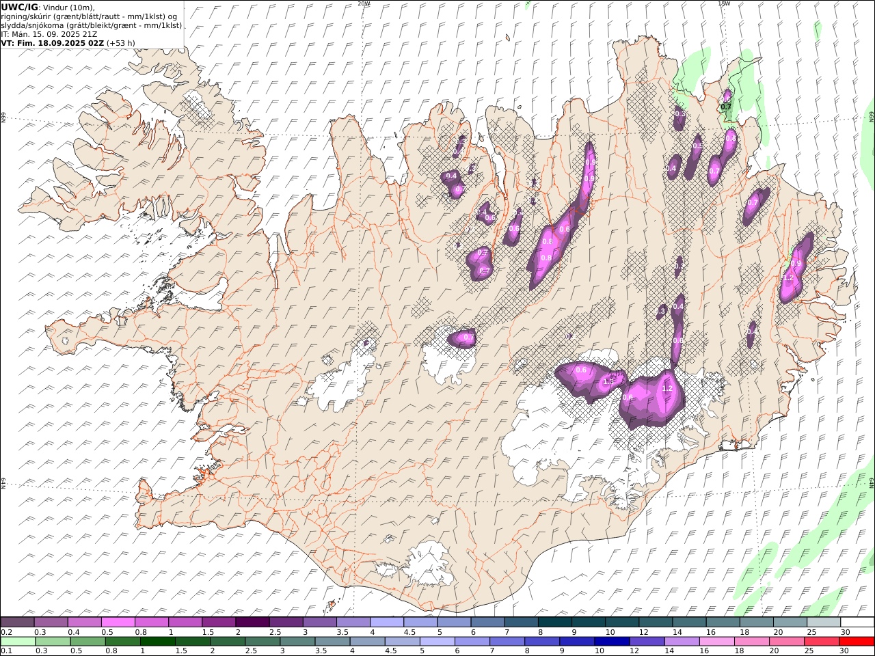This screenshot has width=875, height=656.
Task: Click the light pink 16 swatch in lower legend
Action: coord(716,642)
